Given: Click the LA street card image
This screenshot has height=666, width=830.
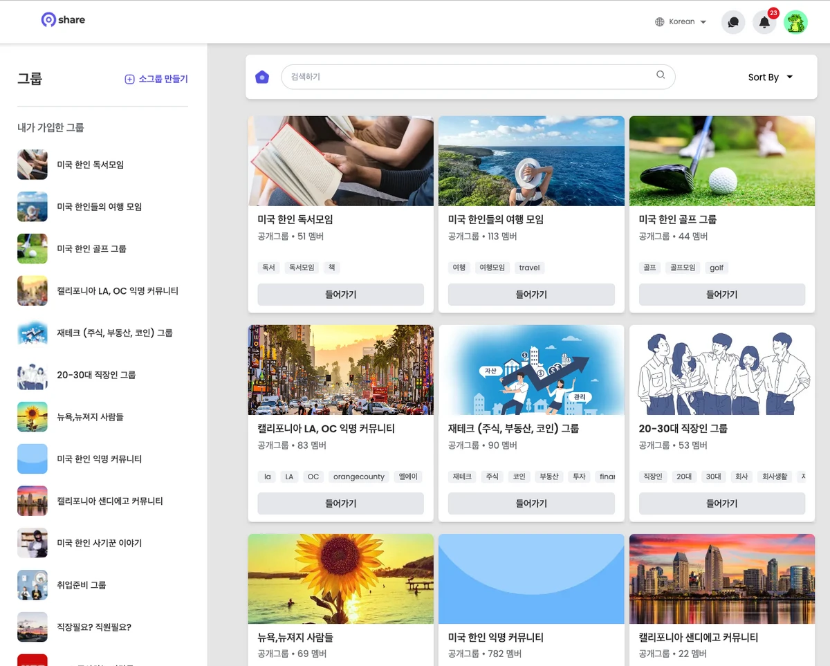Looking at the screenshot, I should 341,370.
